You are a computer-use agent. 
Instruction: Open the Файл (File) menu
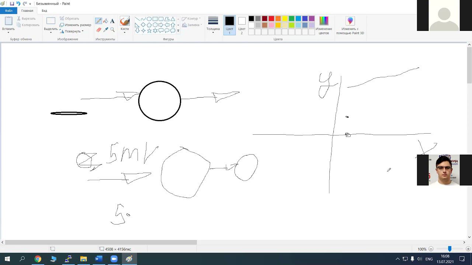coord(8,11)
